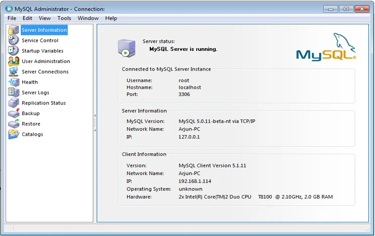Open the Health section
Screen dimensions: 375x236
click(x=30, y=82)
